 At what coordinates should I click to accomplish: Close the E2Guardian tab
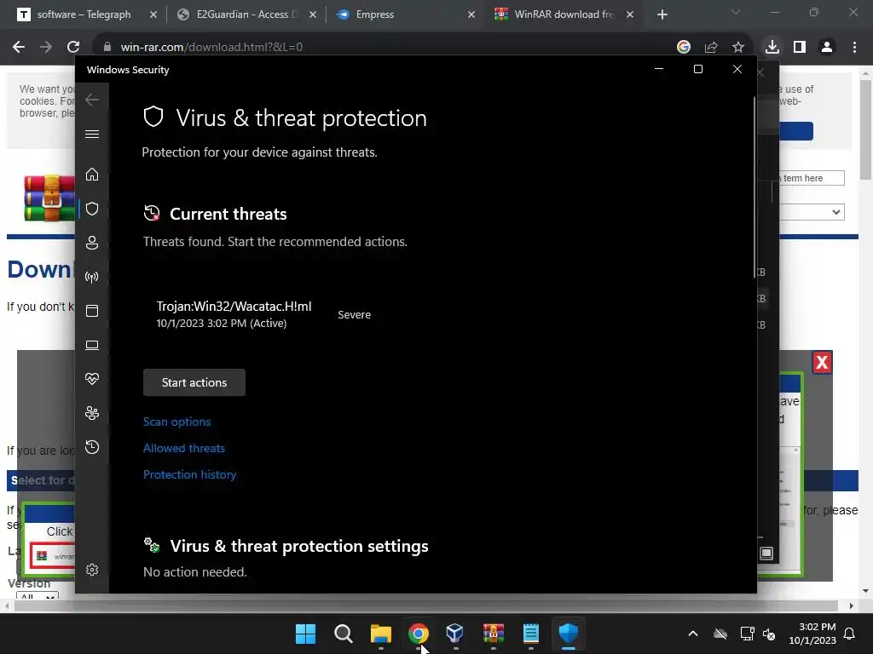click(x=313, y=14)
